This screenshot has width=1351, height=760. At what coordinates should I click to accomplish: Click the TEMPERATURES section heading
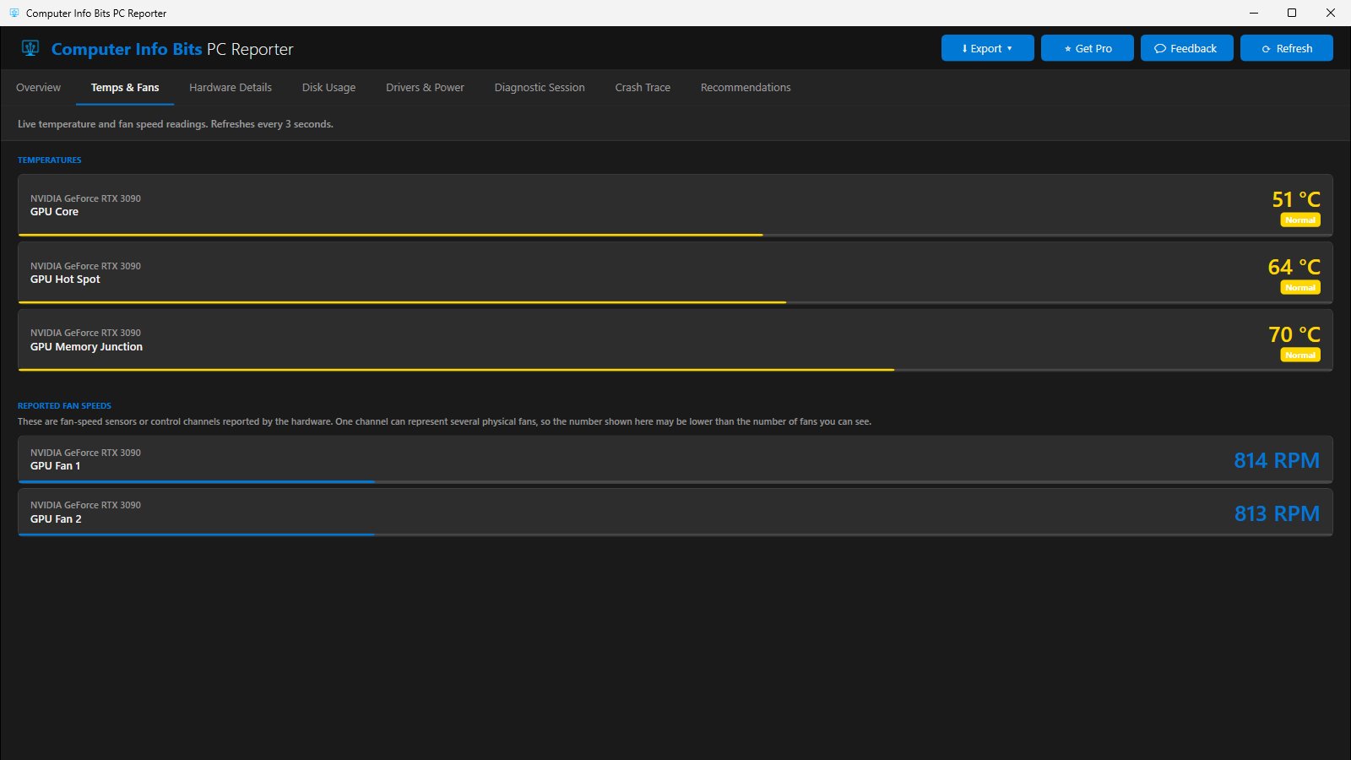tap(50, 160)
